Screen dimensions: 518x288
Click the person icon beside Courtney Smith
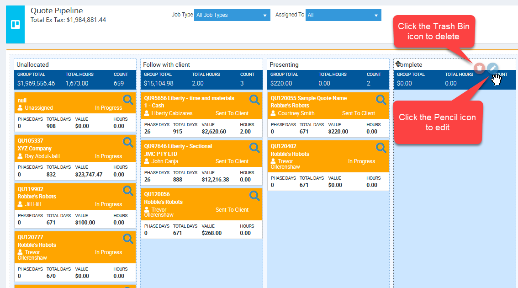(274, 113)
